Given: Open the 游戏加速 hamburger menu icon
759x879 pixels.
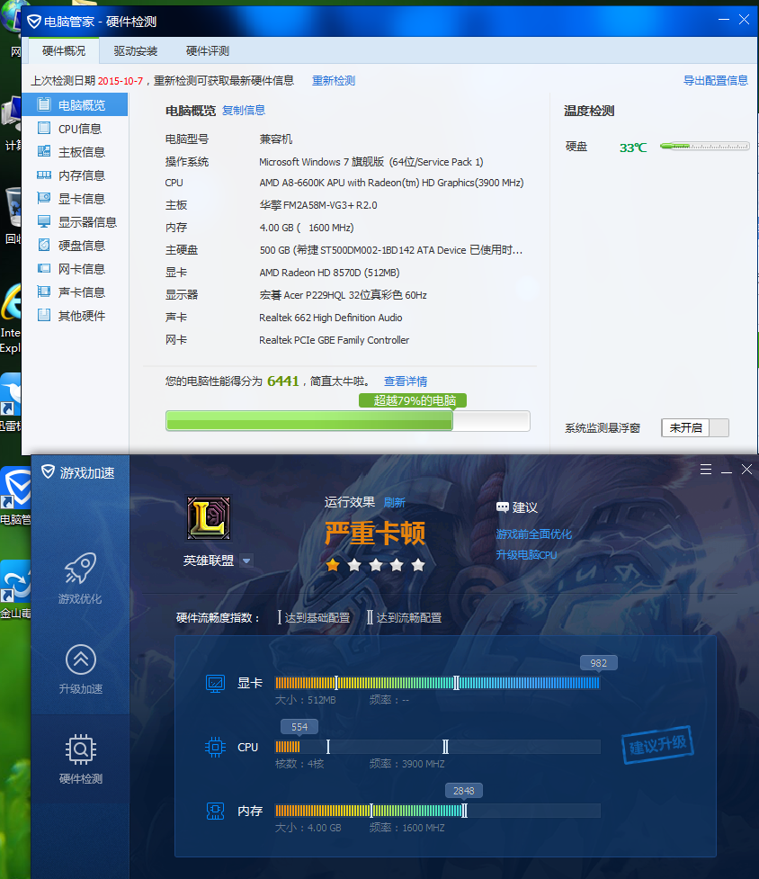Looking at the screenshot, I should [706, 470].
